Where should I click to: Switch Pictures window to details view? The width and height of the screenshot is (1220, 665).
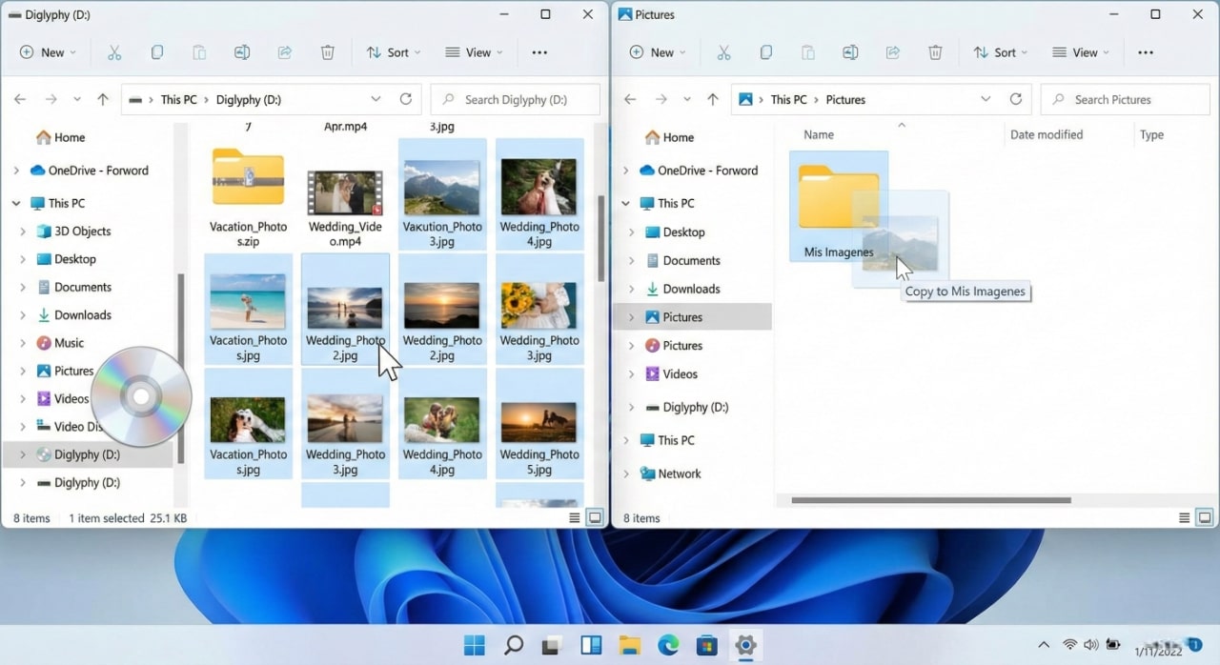click(x=1182, y=517)
